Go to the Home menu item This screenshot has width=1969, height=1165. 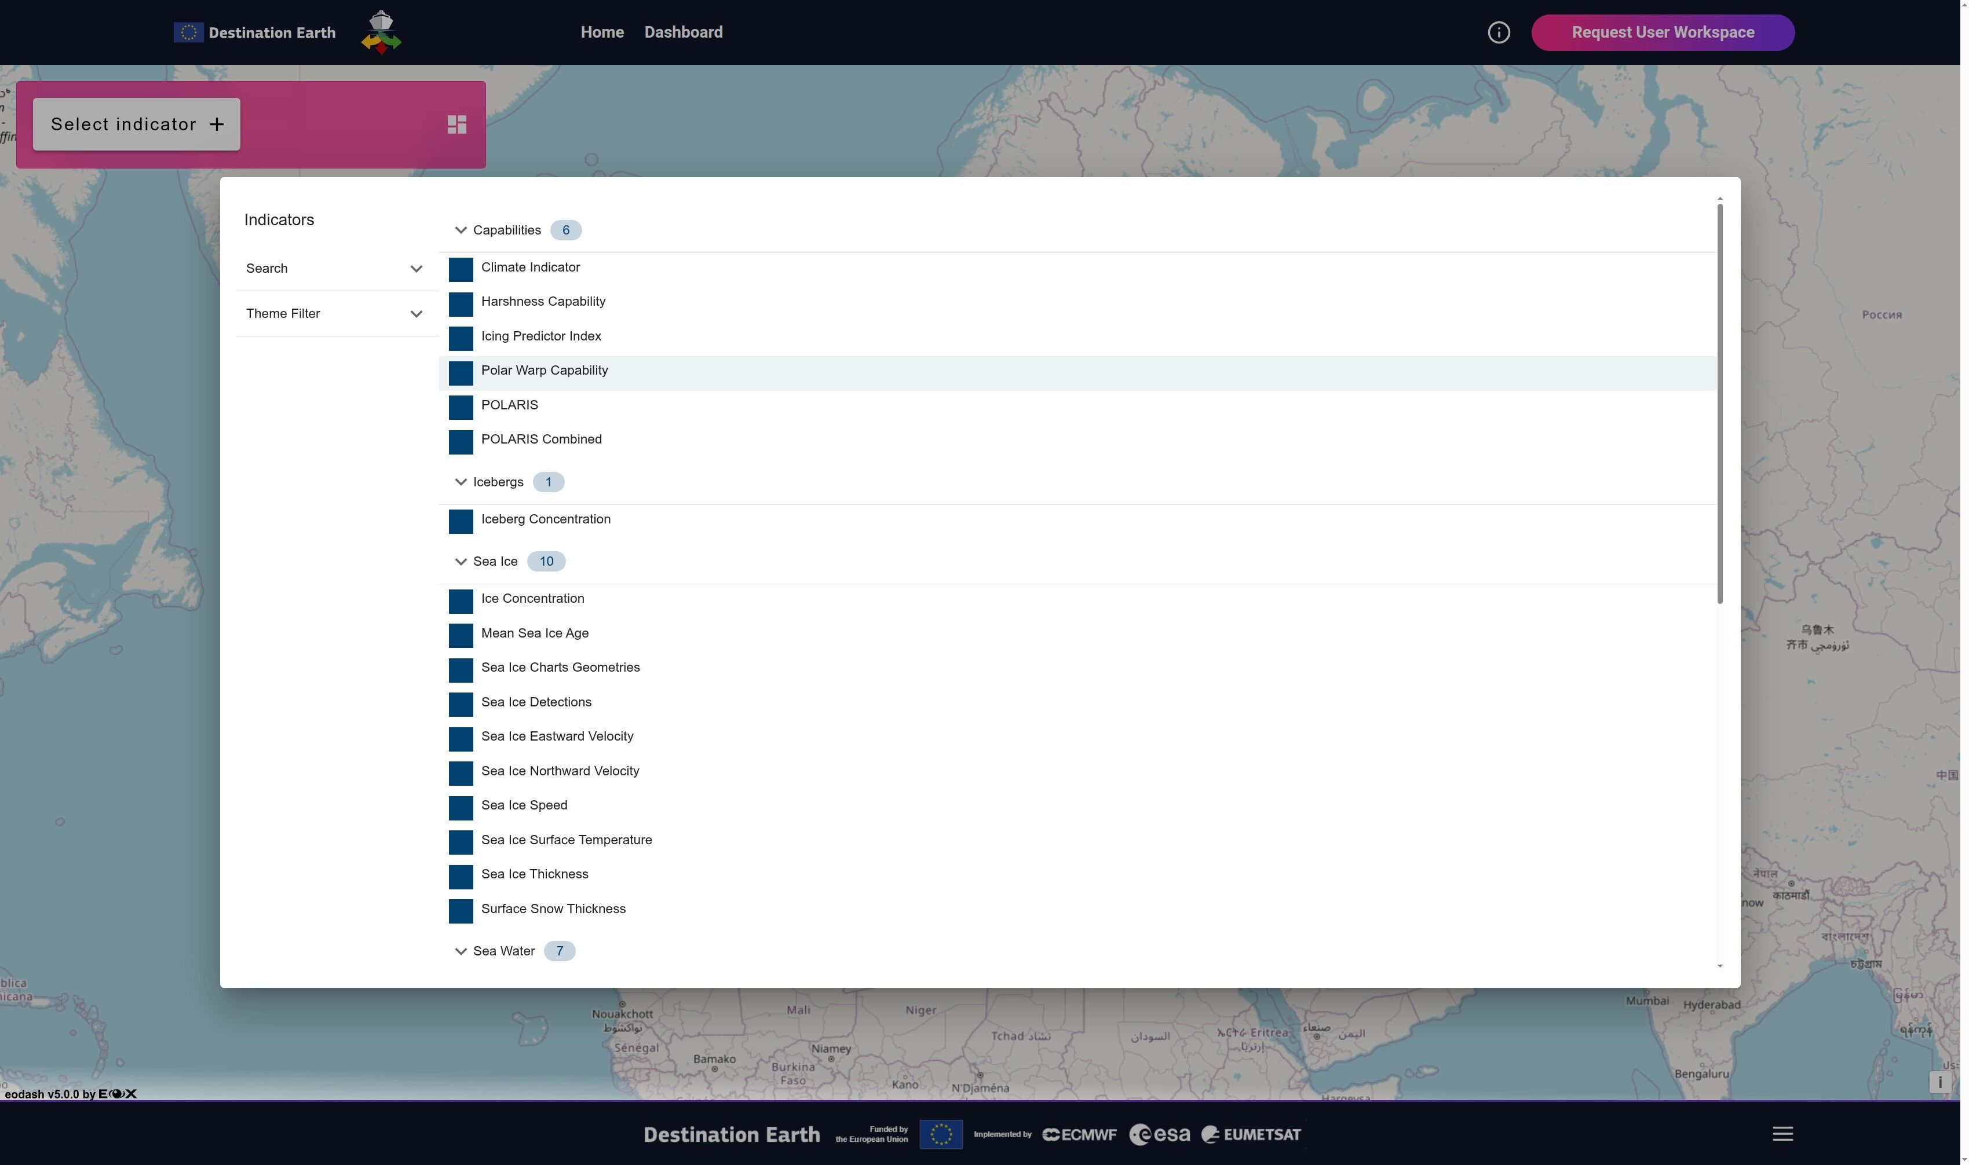click(x=602, y=32)
